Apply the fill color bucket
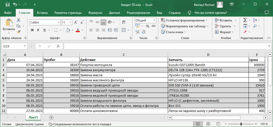Image resolution: width=273 pixels, height=127 pixels. pos(68,30)
